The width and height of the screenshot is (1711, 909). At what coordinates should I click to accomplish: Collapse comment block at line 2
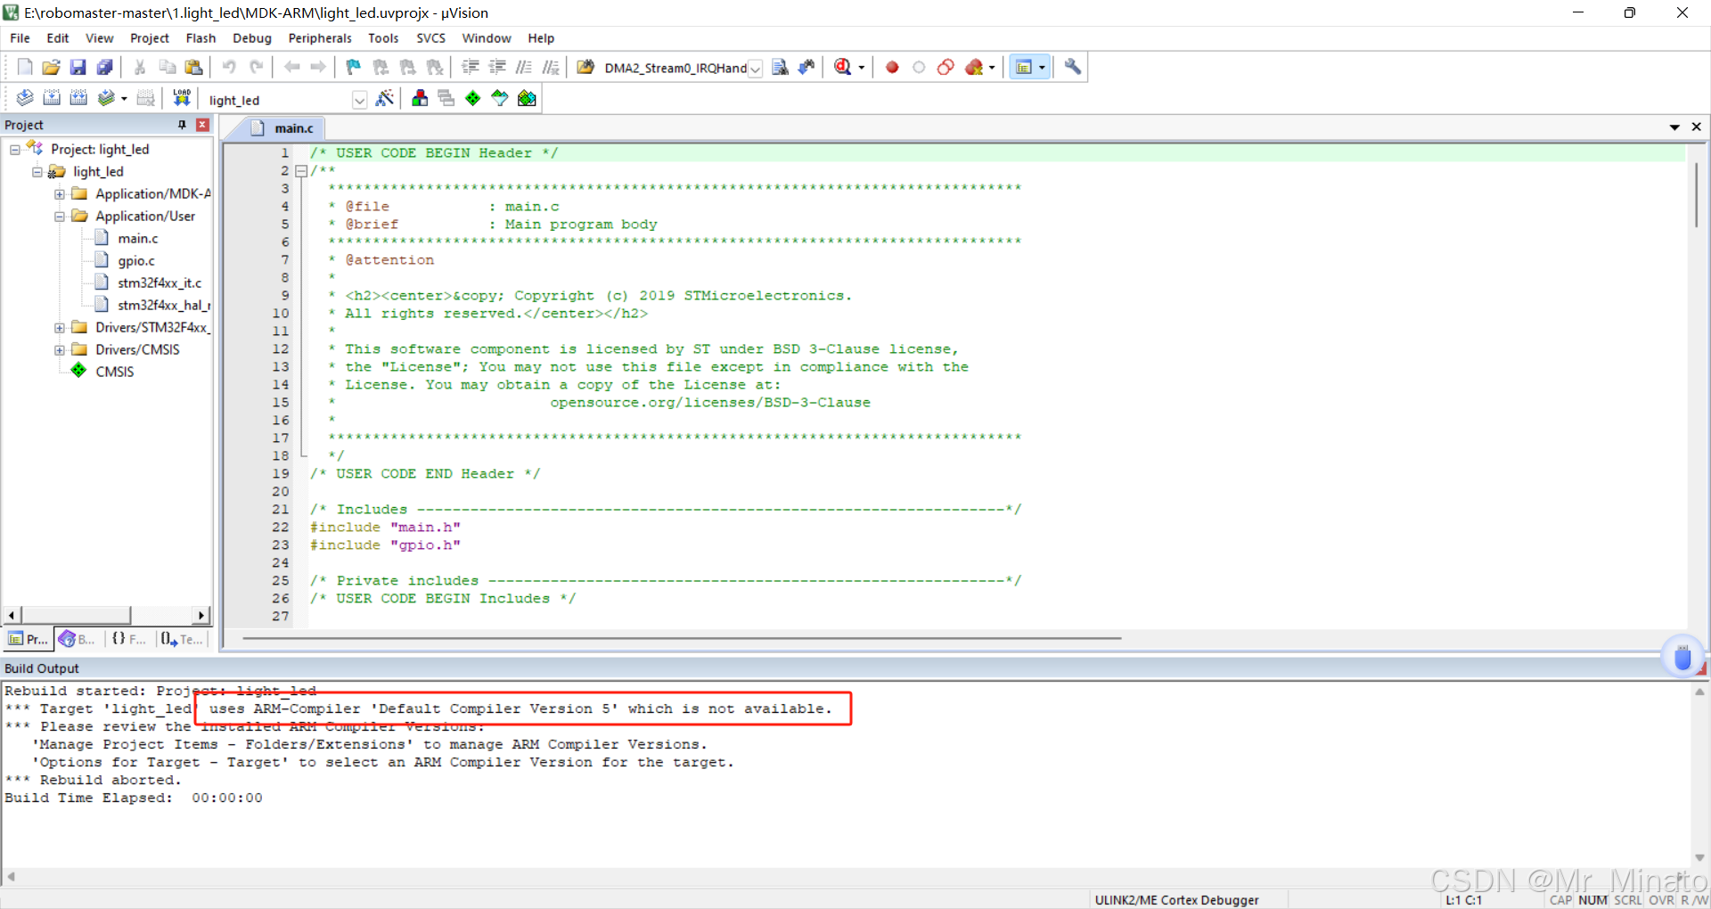[301, 171]
